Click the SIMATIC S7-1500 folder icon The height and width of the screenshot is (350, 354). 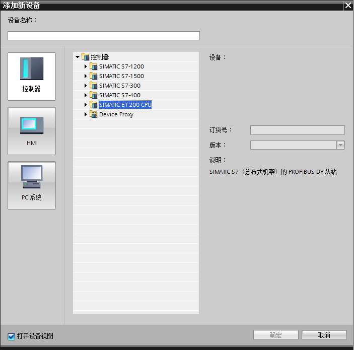93,76
